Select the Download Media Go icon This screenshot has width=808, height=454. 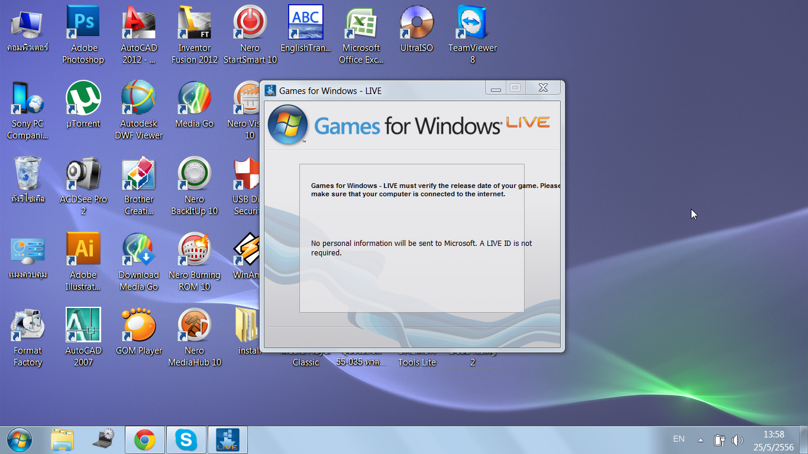139,262
